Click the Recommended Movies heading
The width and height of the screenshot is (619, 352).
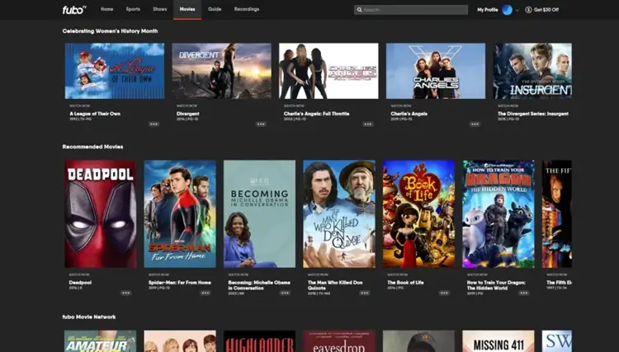click(x=92, y=147)
